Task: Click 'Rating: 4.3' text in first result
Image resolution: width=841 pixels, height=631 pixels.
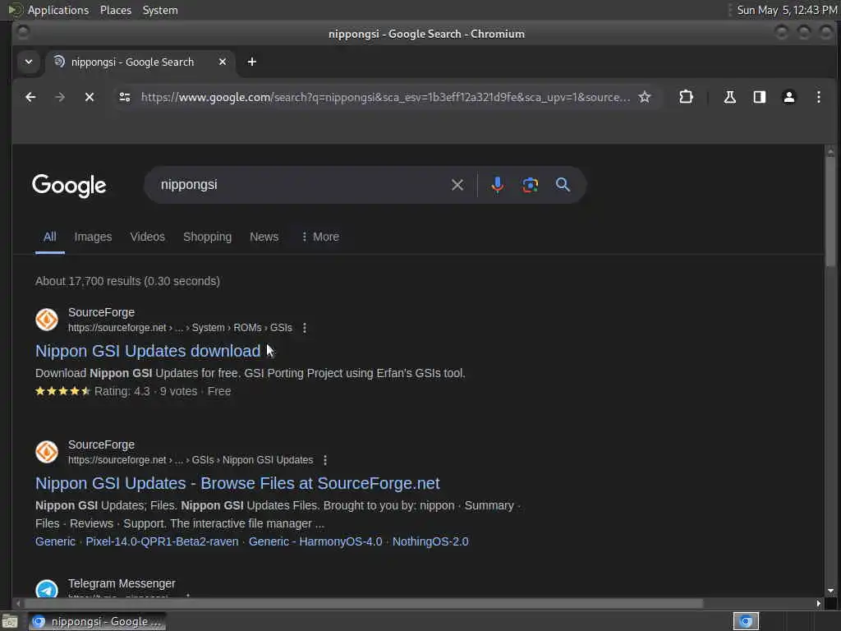Action: (122, 392)
